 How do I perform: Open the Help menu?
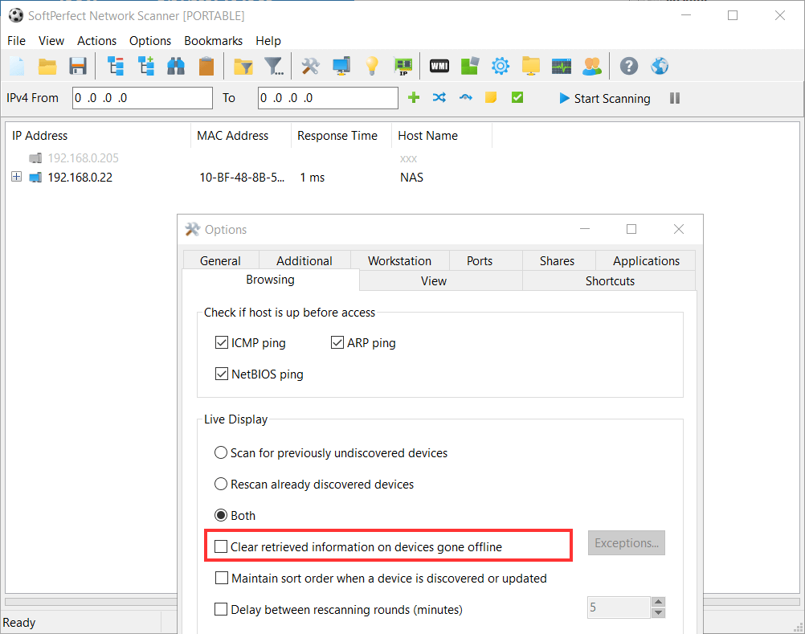tap(268, 40)
